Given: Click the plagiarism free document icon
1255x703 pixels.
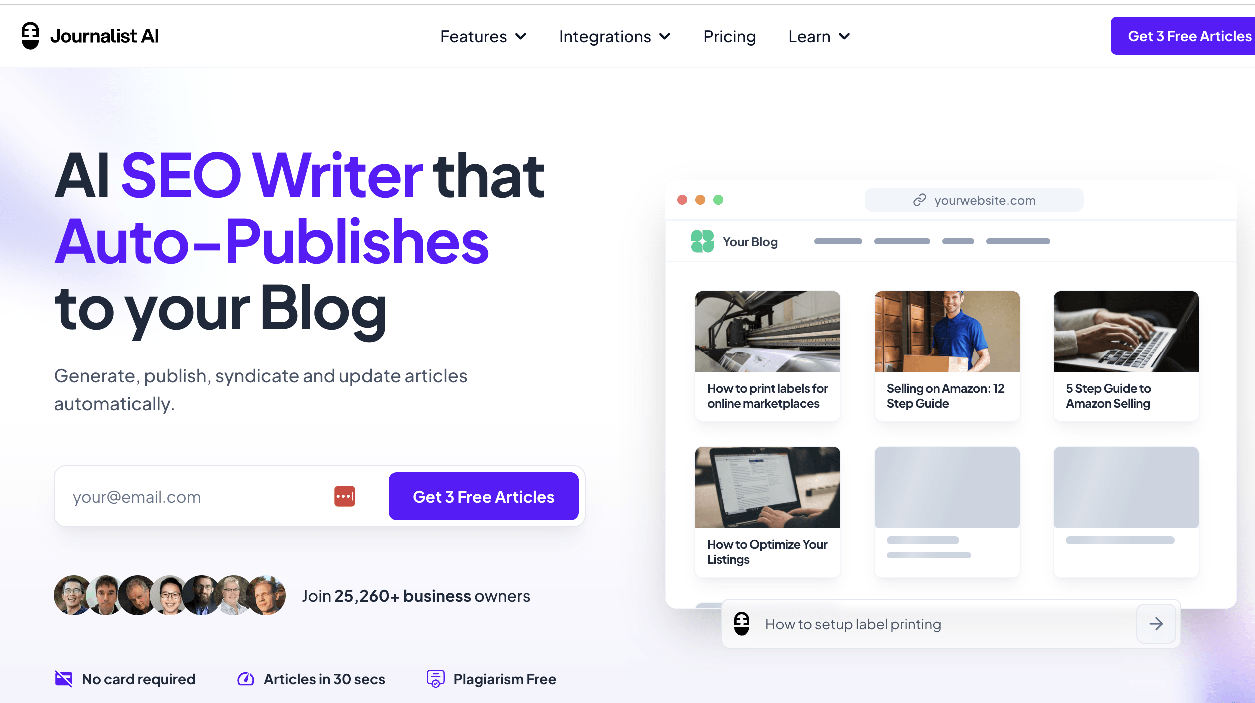Looking at the screenshot, I should click(x=434, y=679).
